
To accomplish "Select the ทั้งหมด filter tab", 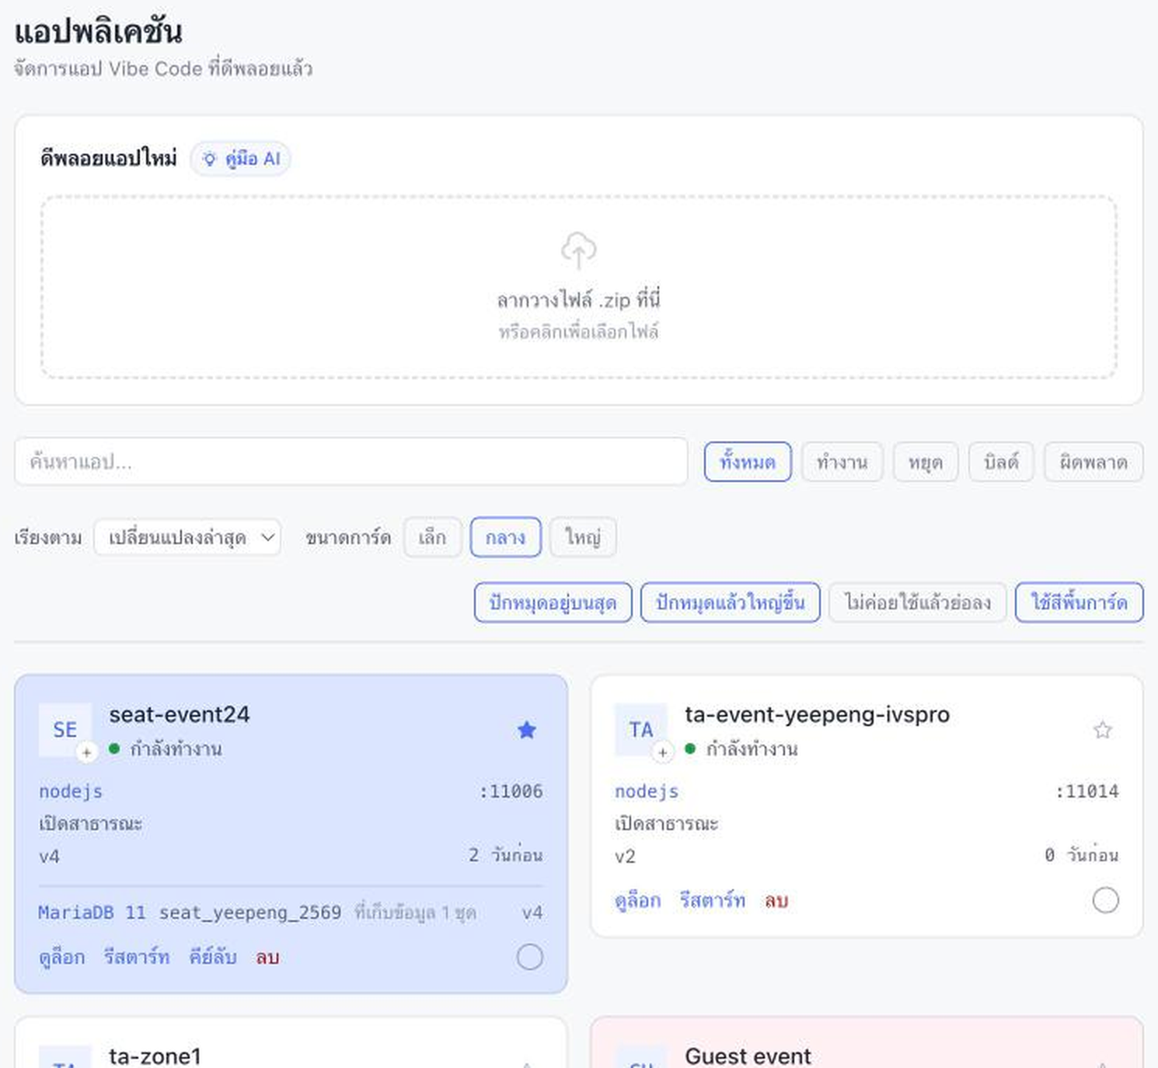I will [x=748, y=462].
